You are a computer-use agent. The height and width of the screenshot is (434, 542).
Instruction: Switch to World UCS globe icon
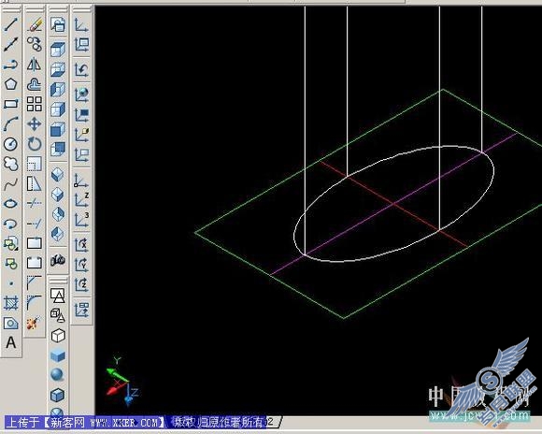point(82,94)
